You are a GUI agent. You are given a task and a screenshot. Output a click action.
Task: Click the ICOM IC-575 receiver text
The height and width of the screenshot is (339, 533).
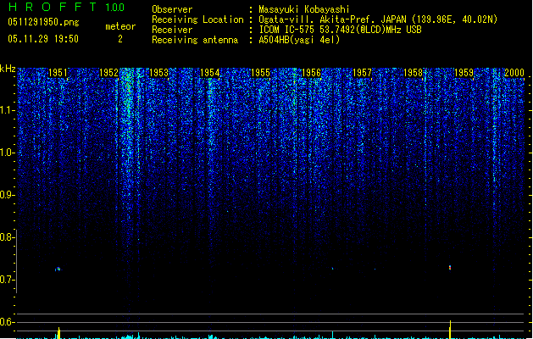coord(340,30)
